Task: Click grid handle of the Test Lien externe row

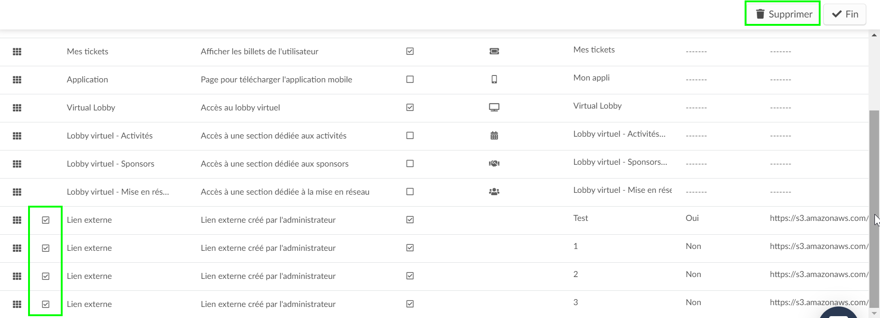Action: coord(17,220)
